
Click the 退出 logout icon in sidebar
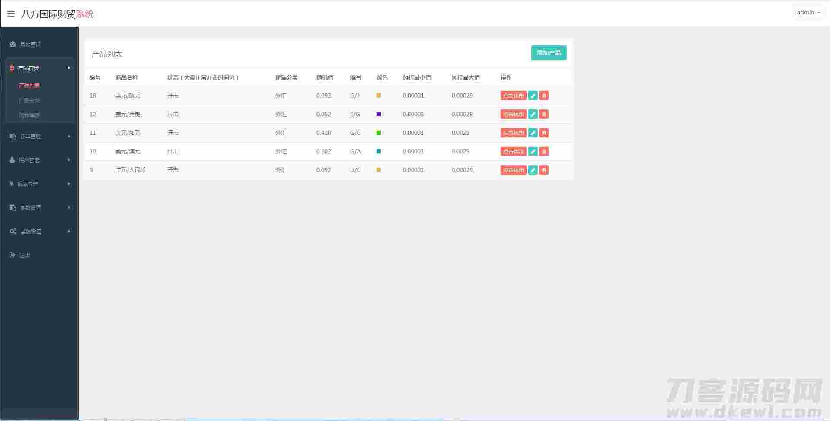point(13,255)
